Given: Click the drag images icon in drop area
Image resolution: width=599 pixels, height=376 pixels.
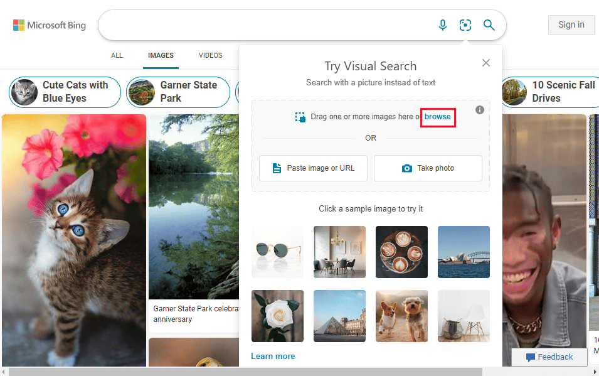Looking at the screenshot, I should pyautogui.click(x=300, y=117).
